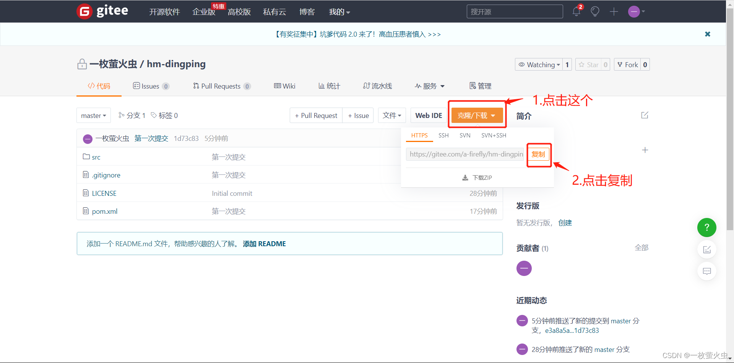Viewport: 734px width, 363px height.
Task: Open the 流水线 tab
Action: click(x=377, y=86)
